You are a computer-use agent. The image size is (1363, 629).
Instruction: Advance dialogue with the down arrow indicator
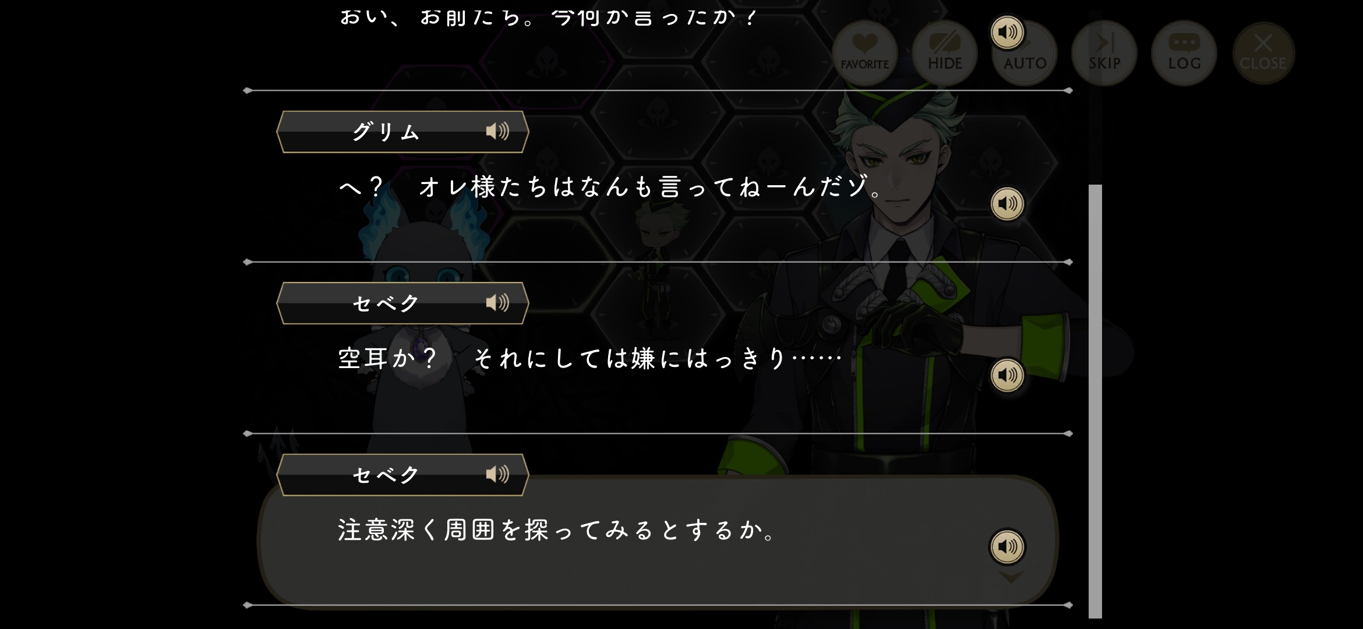point(1011,577)
